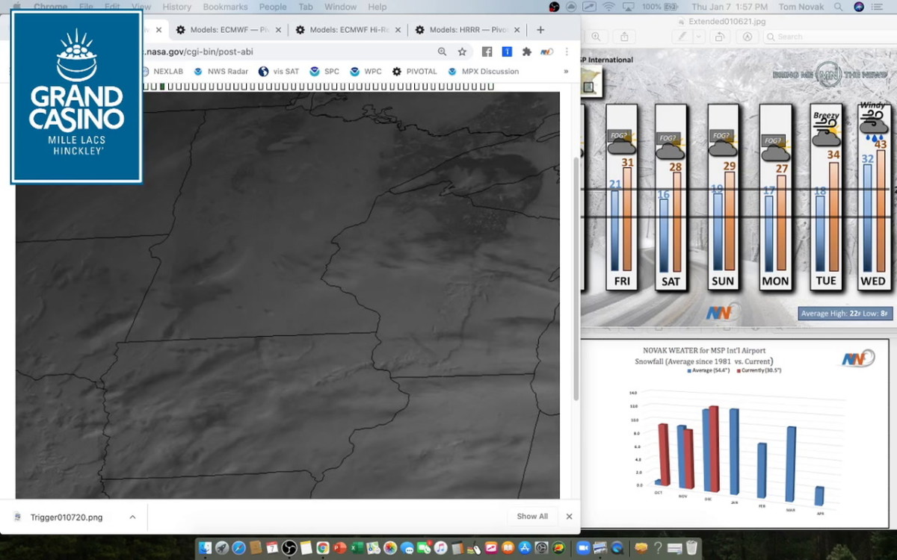Show hidden bookmarks via the overflow chevron
Viewport: 897px width, 560px height.
tap(566, 72)
